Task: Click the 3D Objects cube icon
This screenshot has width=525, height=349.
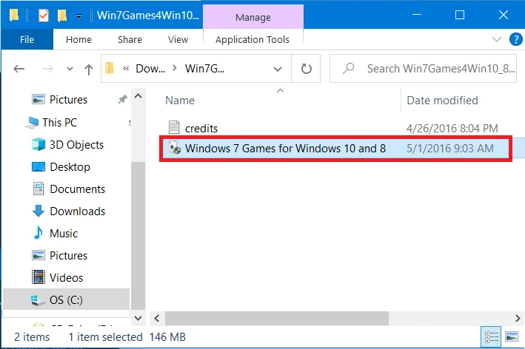Action: pyautogui.click(x=39, y=144)
